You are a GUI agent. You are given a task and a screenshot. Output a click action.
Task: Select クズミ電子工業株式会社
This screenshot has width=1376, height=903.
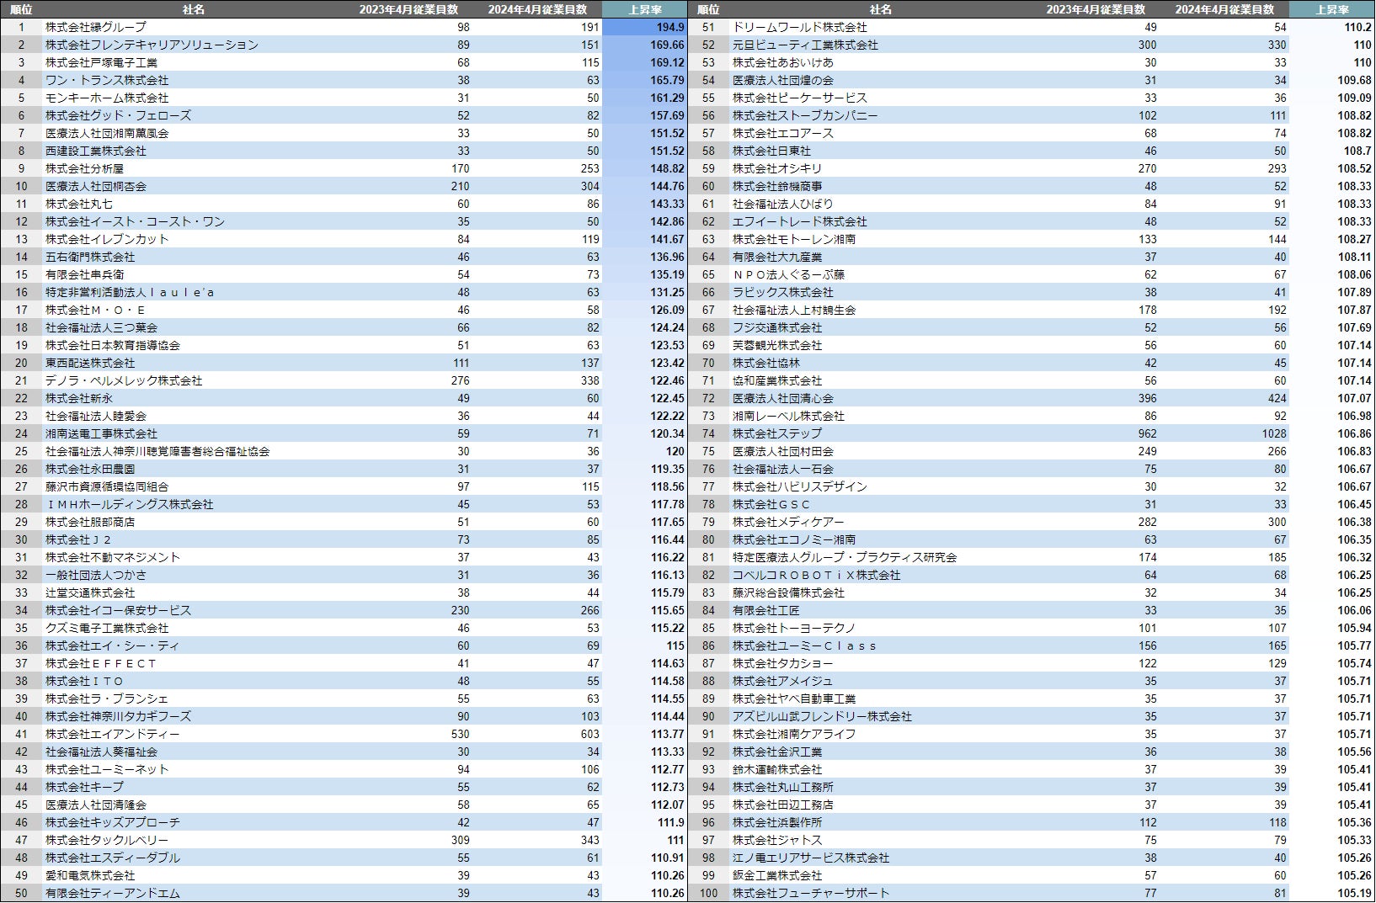107,628
